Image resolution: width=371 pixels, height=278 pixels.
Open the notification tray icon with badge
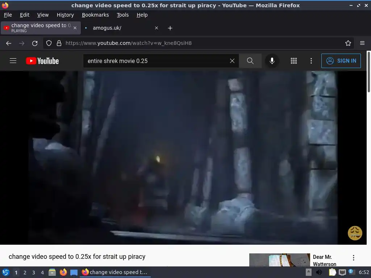click(351, 272)
